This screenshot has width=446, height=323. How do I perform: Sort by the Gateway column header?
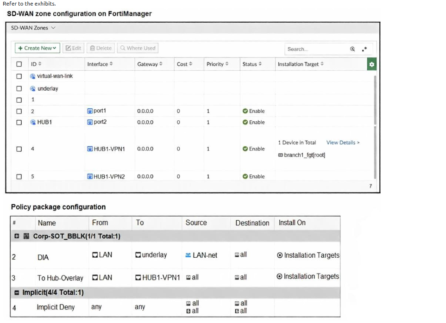pos(150,64)
